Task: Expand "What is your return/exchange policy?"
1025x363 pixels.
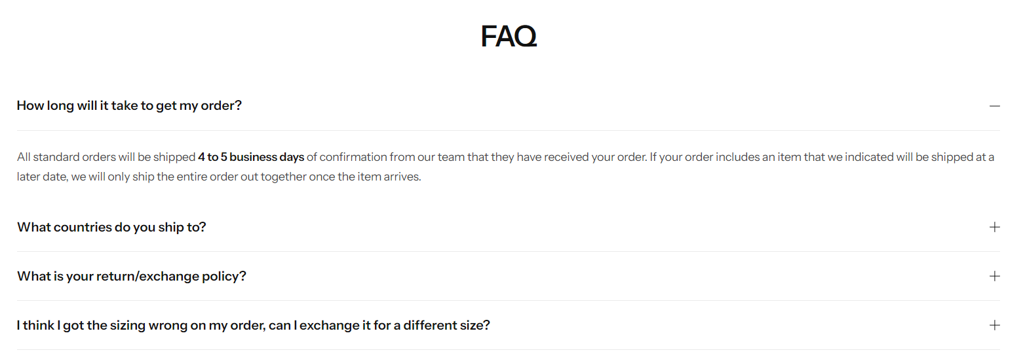Action: click(x=131, y=277)
